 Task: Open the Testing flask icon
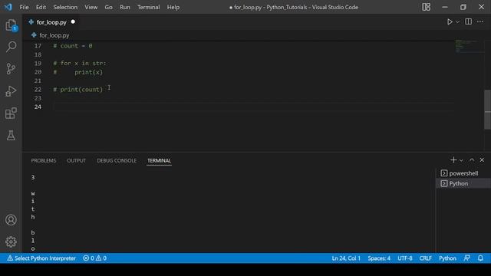11,135
